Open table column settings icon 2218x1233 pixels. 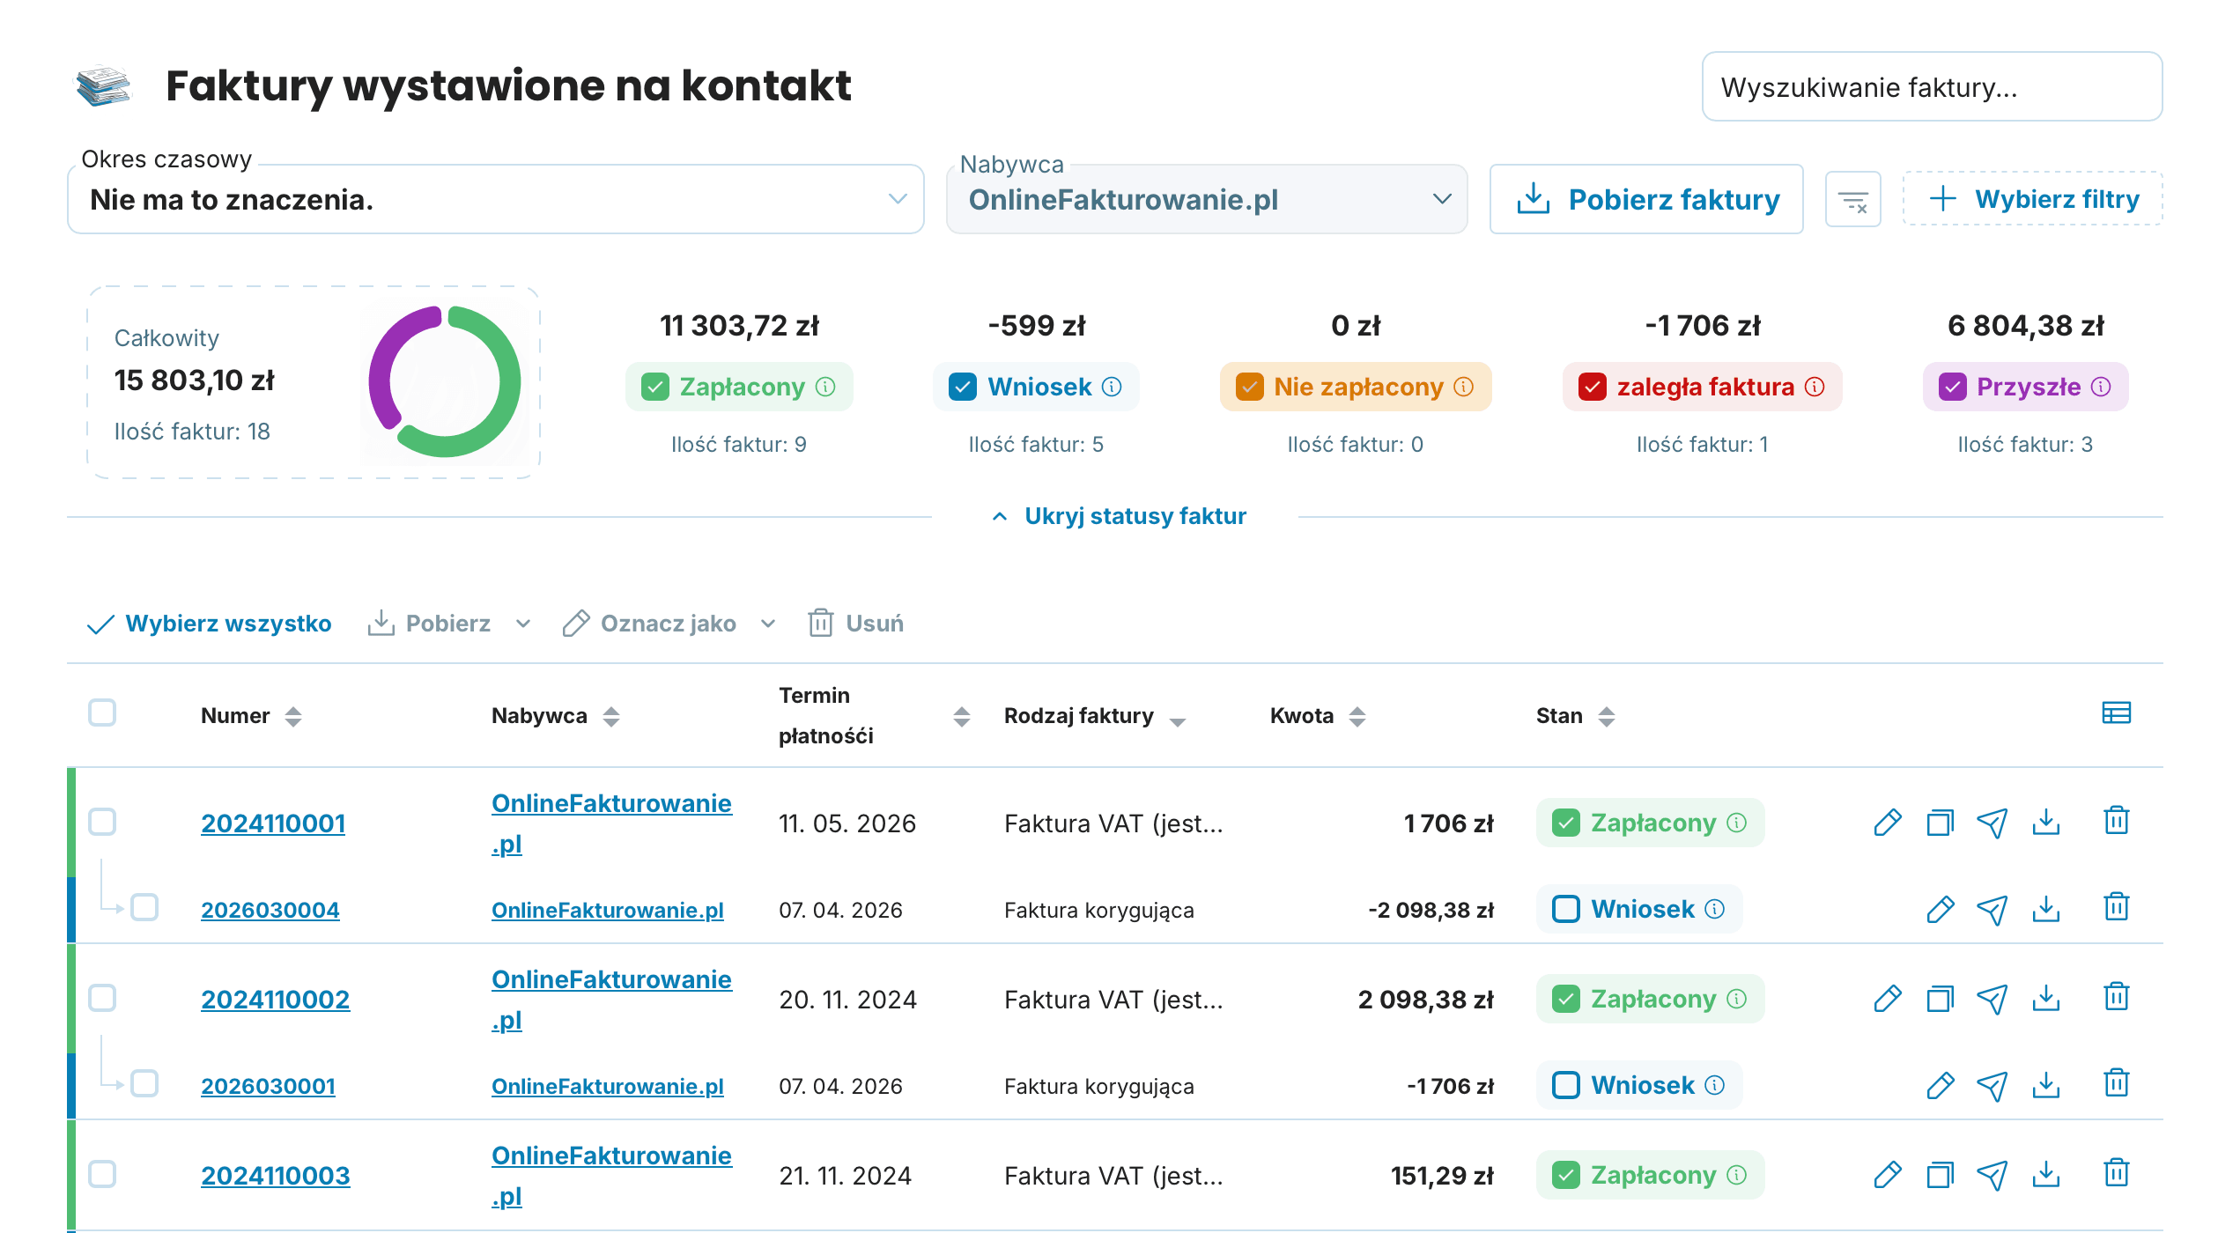(2116, 712)
